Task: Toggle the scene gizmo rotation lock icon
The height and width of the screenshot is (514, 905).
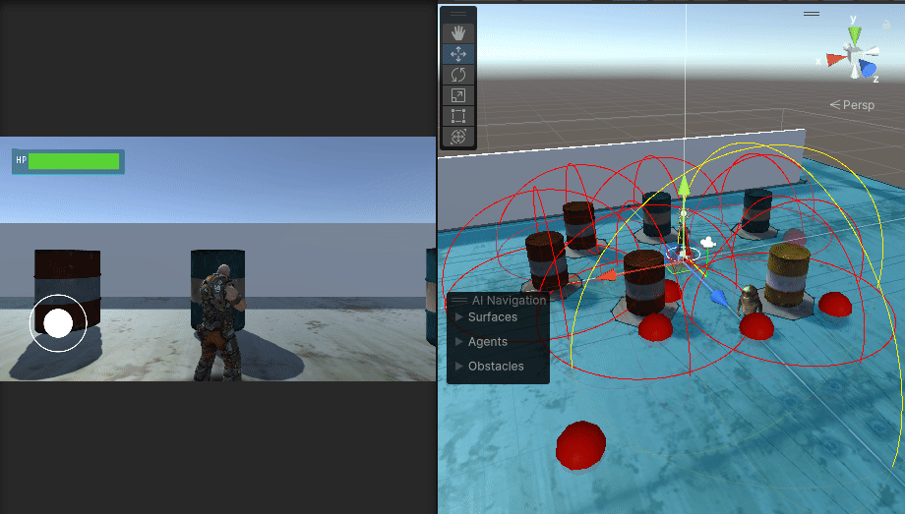Action: click(886, 25)
